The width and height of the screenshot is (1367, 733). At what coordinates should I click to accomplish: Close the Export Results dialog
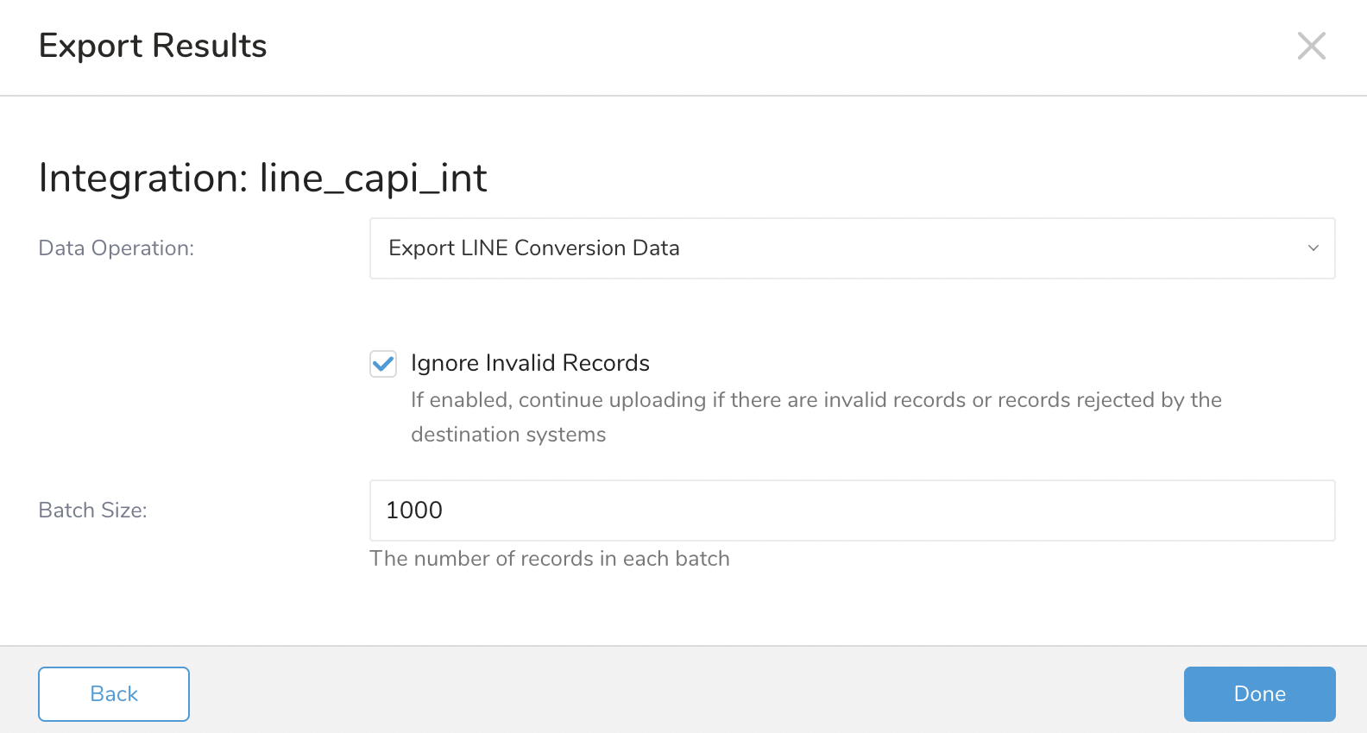tap(1311, 46)
